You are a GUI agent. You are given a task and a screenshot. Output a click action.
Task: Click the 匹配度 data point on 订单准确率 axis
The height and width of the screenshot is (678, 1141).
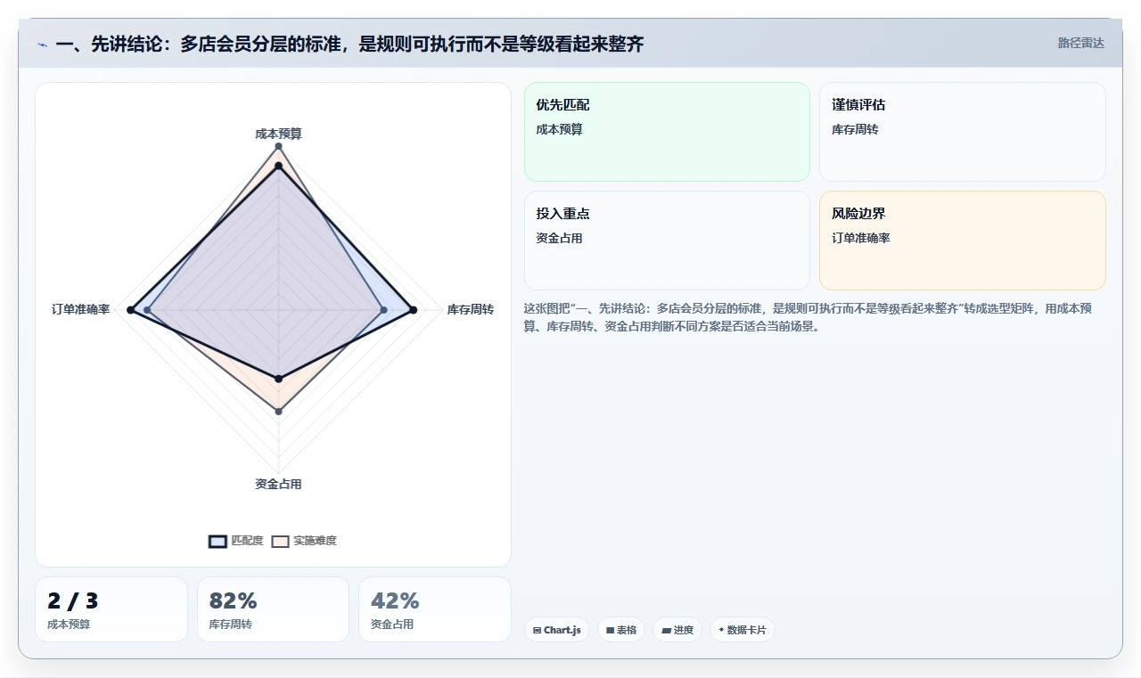click(131, 310)
